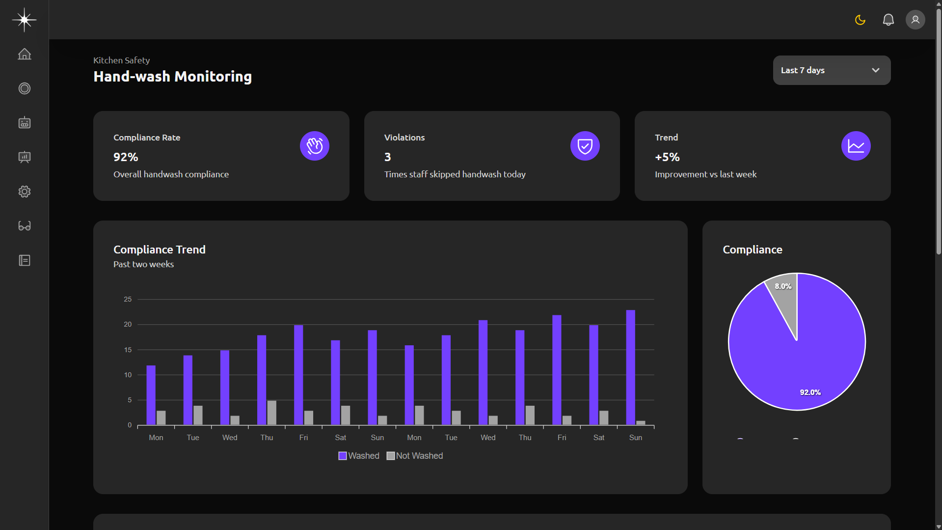Click the star logo in the sidebar
942x530 pixels.
pyautogui.click(x=24, y=20)
